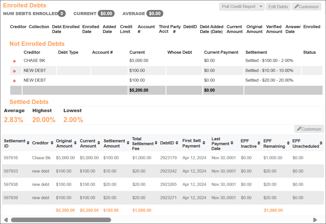Sort by EPF Unscheduled column arrows
The image size is (326, 224).
click(x=321, y=143)
